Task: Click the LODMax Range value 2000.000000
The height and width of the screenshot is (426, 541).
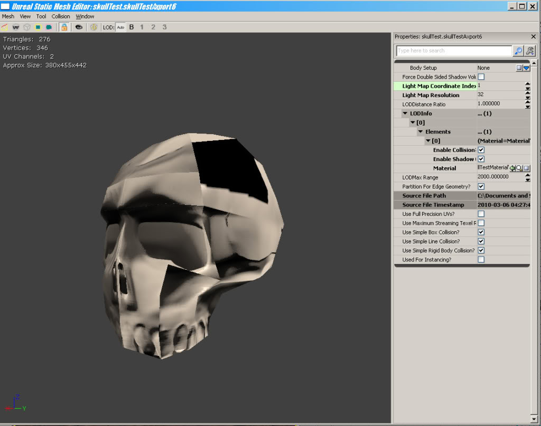Action: click(x=493, y=176)
